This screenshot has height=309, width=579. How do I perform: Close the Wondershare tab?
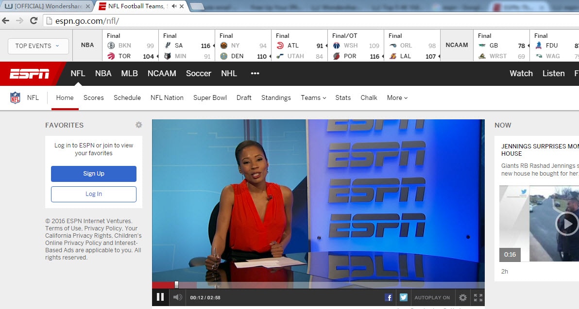pyautogui.click(x=87, y=6)
